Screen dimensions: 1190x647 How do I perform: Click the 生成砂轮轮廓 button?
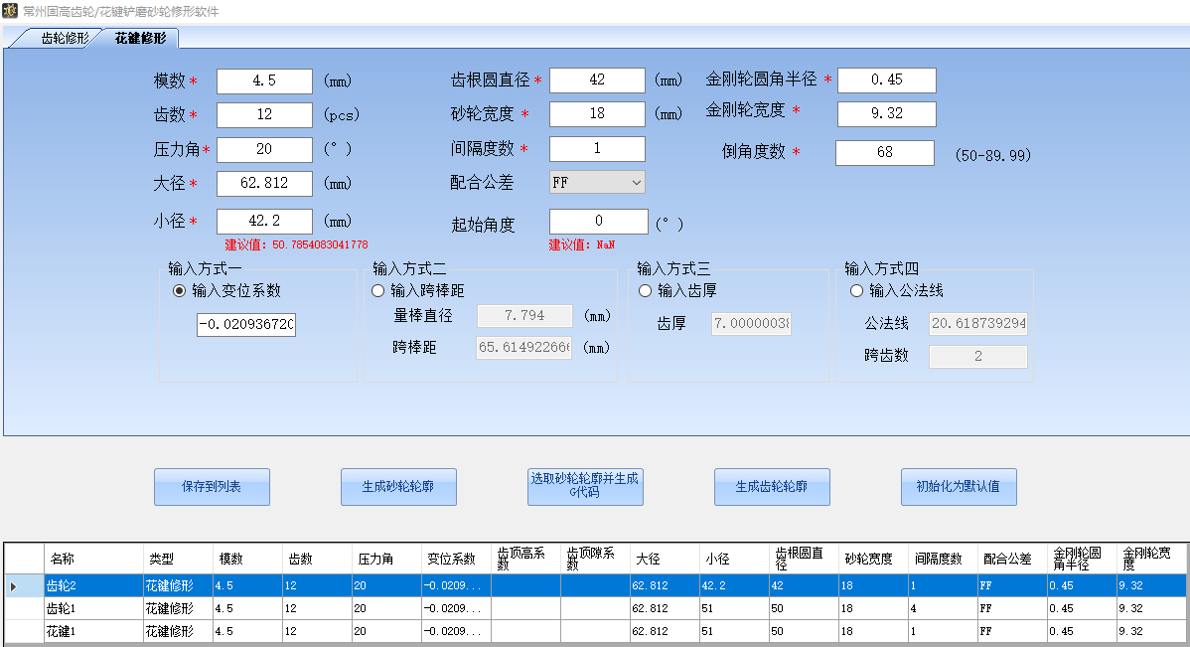pyautogui.click(x=398, y=487)
